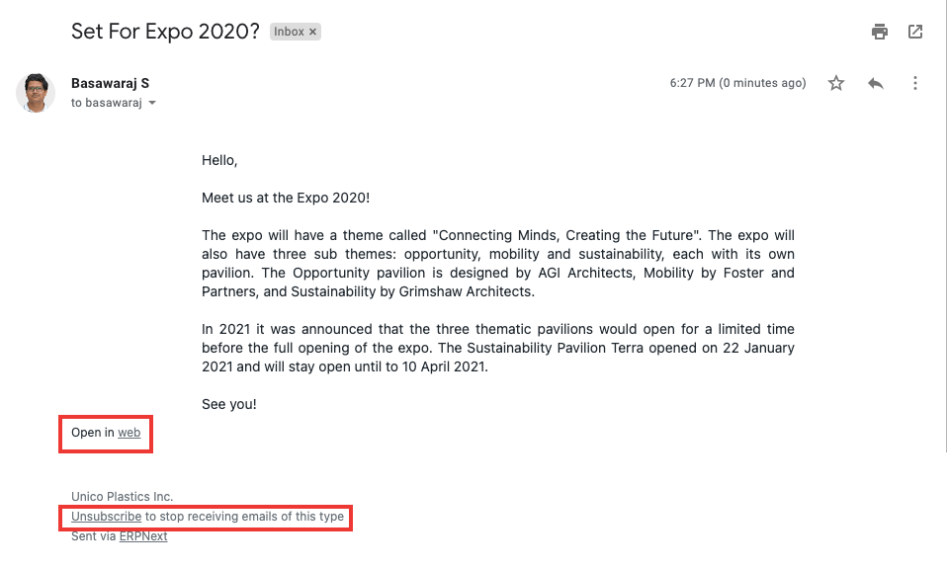Screen dimensions: 947x568
Task: Open the email via the web link
Action: pos(129,433)
